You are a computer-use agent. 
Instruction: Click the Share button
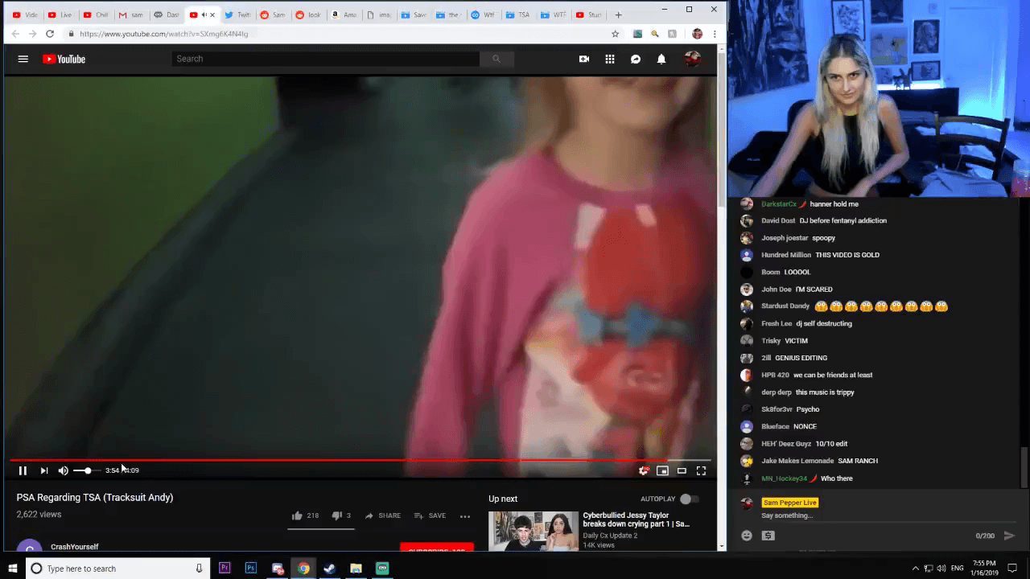[x=382, y=515]
